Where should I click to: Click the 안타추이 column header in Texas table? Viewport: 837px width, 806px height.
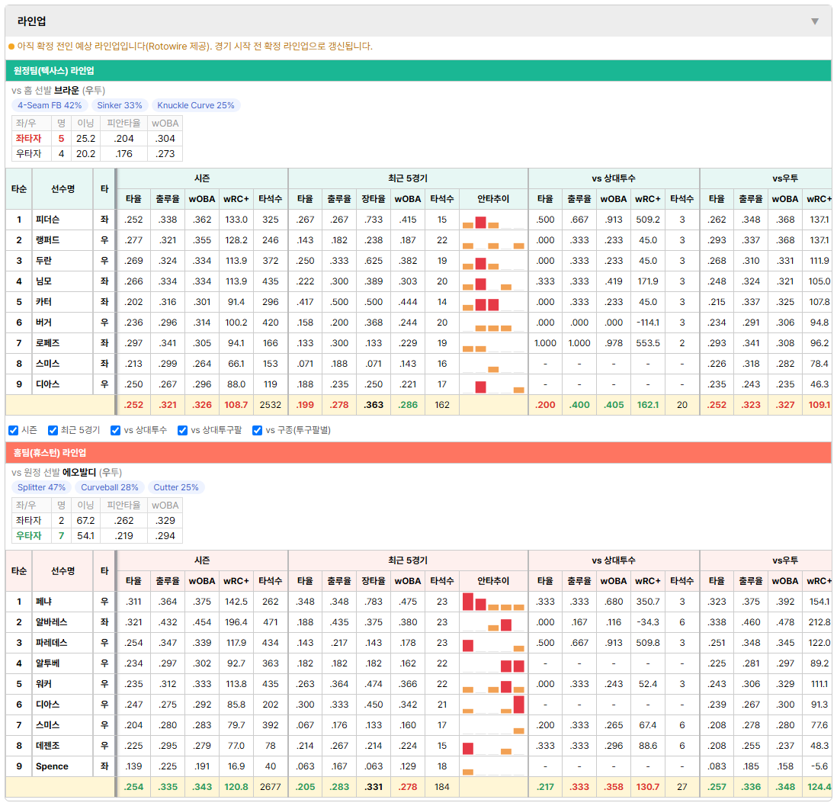coord(493,199)
